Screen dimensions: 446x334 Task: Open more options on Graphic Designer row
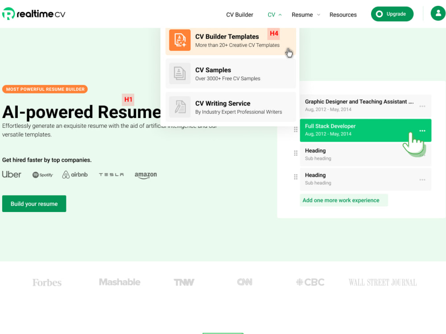tap(422, 106)
